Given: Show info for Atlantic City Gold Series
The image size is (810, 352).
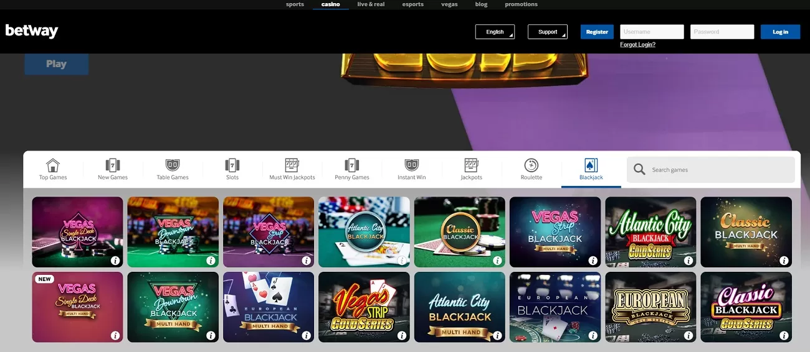Looking at the screenshot, I should point(688,261).
